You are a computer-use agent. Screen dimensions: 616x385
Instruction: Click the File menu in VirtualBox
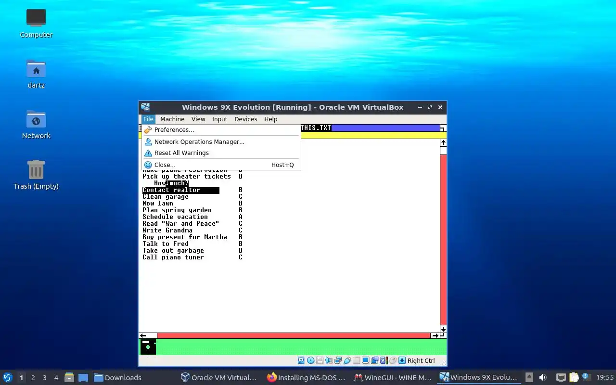pos(148,119)
